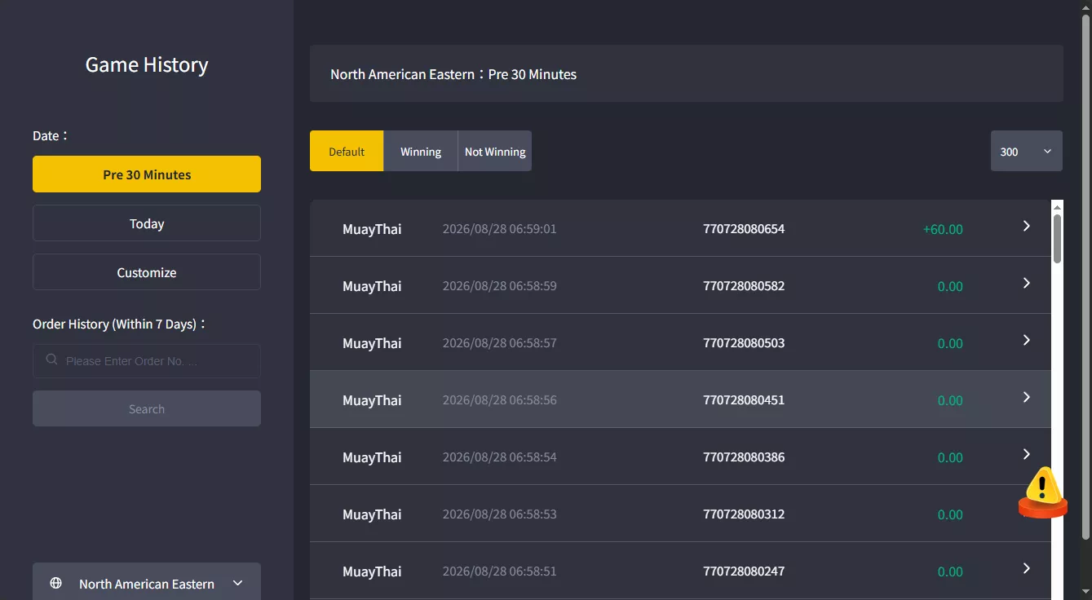Click timestamp 2026/08/28 06:58:57
The width and height of the screenshot is (1092, 600).
499,343
